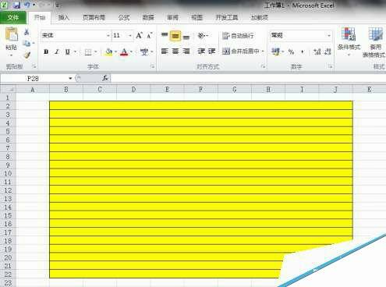Apply yellow fill color bucket
This screenshot has height=287, width=386.
point(109,52)
